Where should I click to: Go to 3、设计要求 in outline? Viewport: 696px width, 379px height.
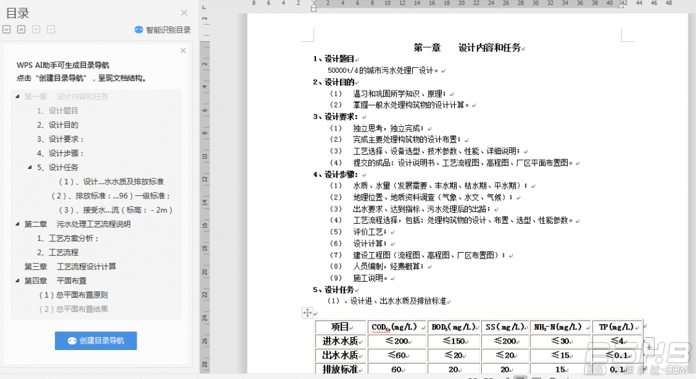(60, 139)
